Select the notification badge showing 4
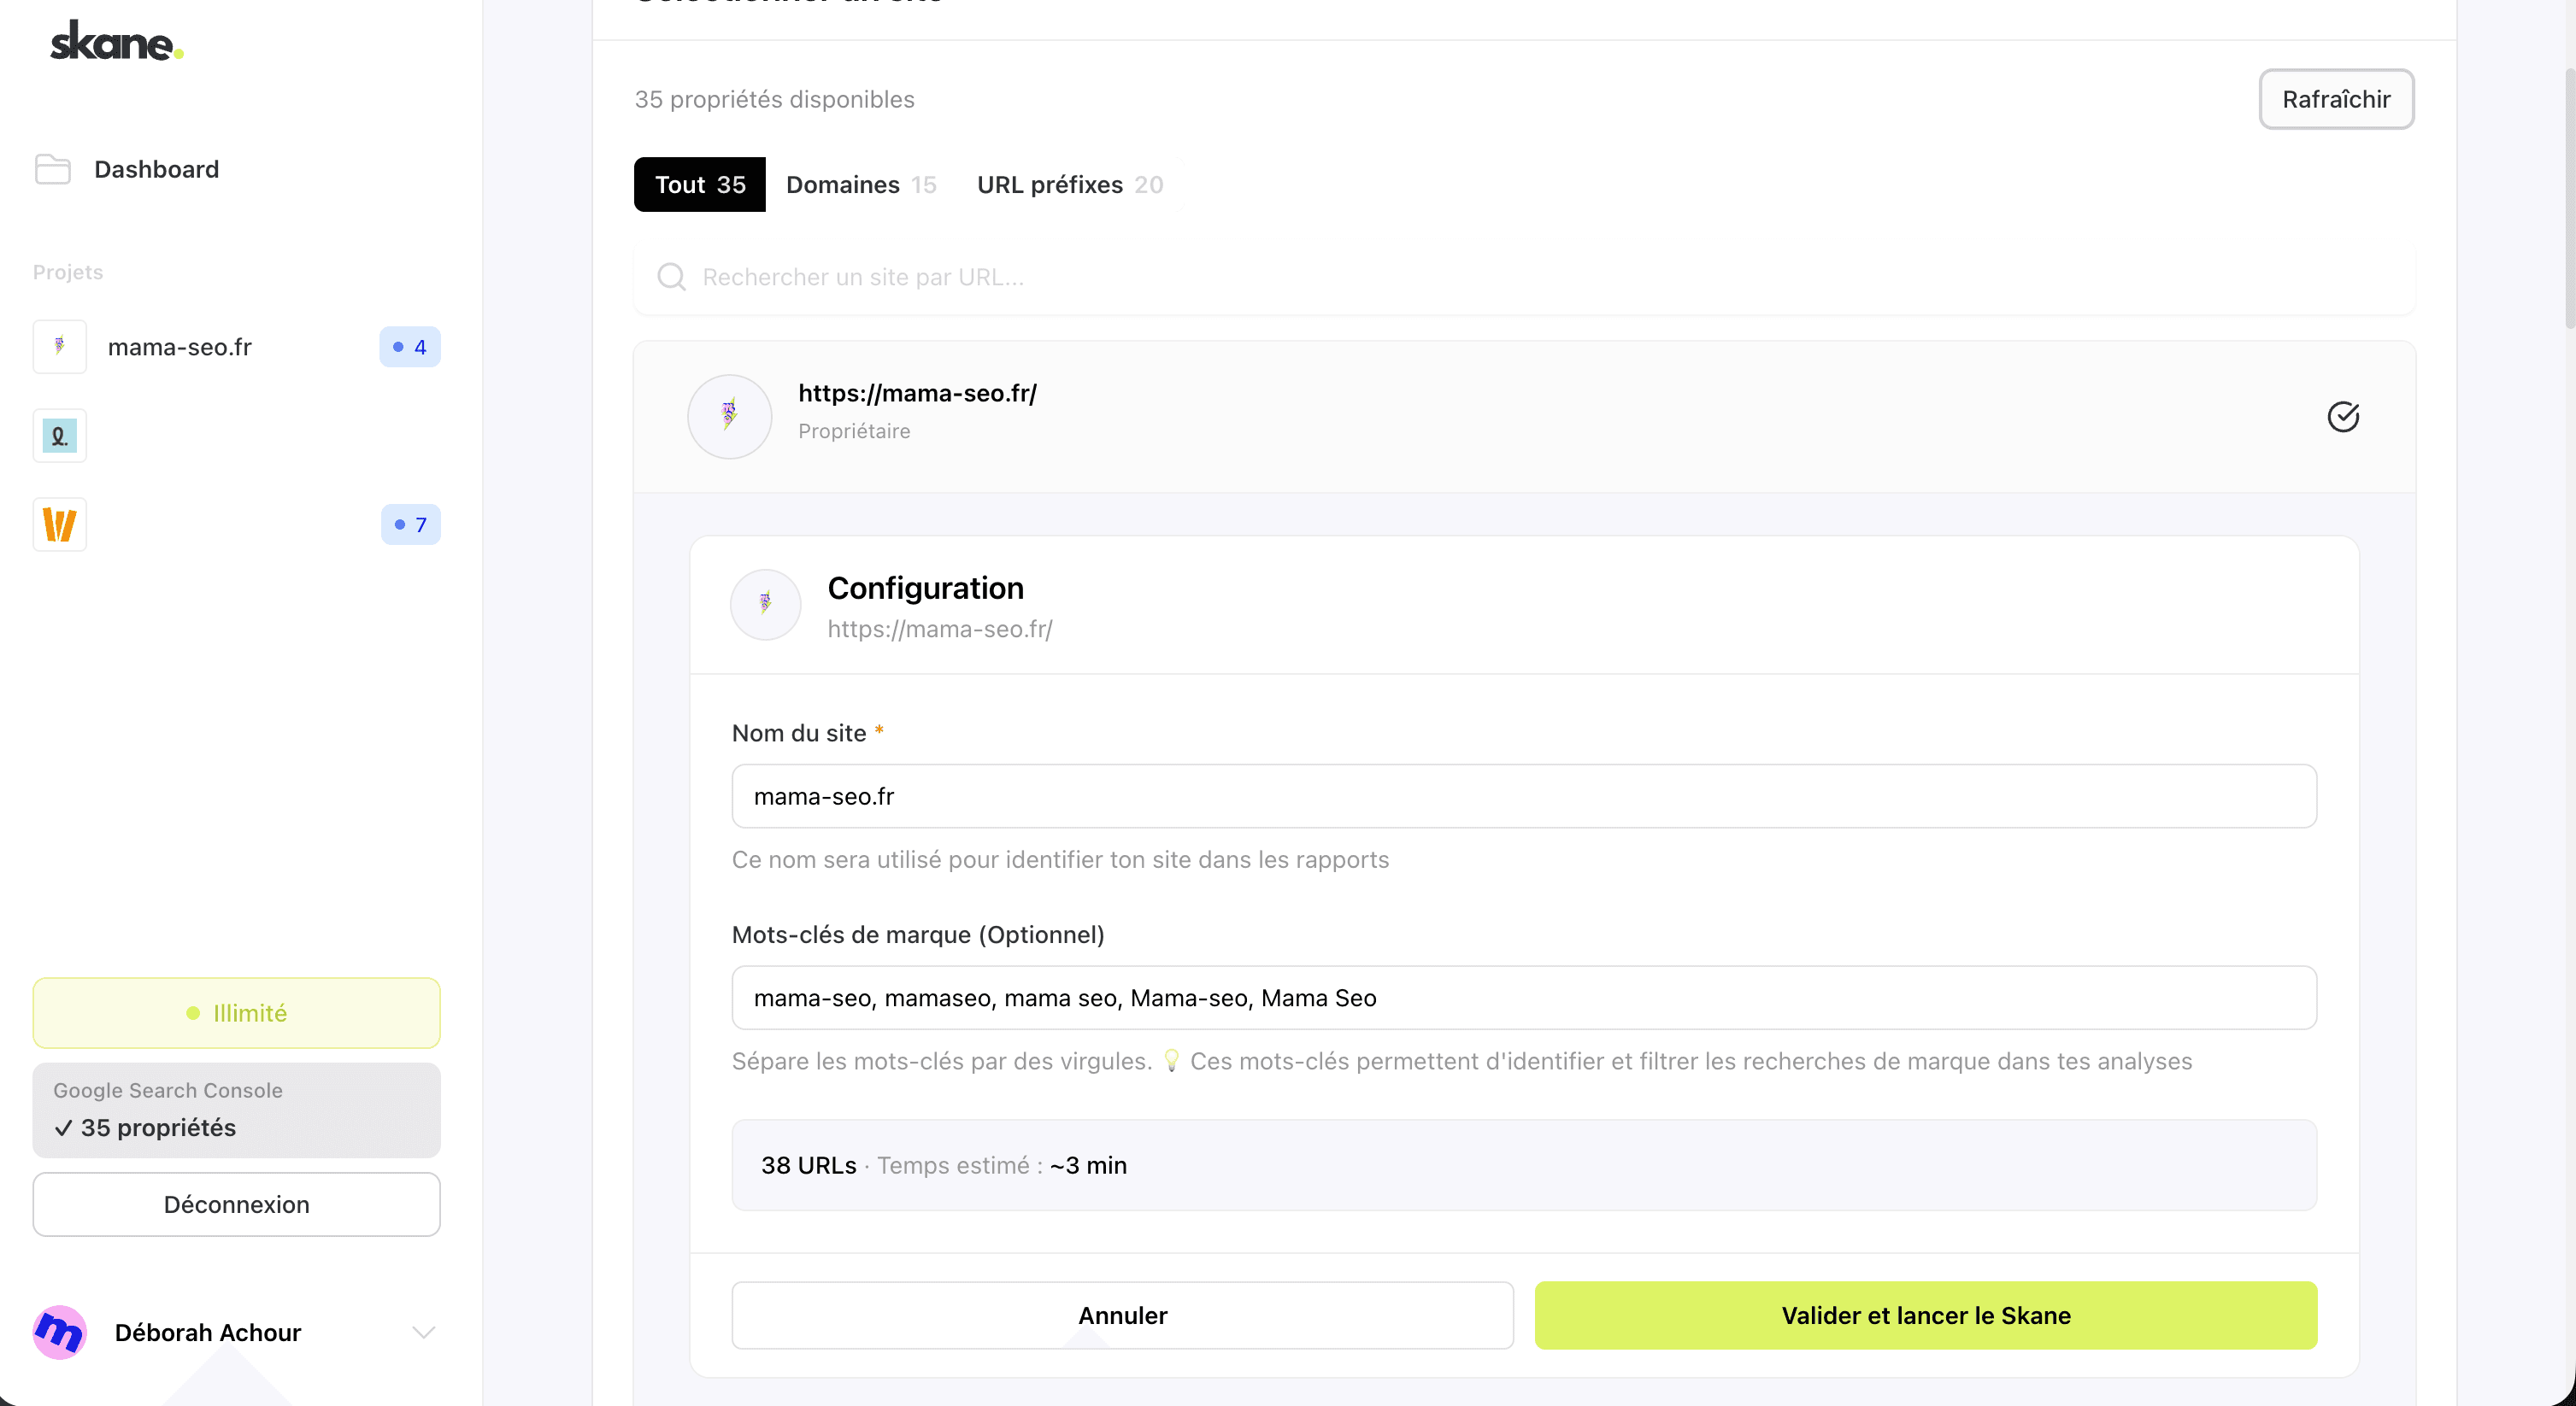The image size is (2576, 1406). click(410, 347)
